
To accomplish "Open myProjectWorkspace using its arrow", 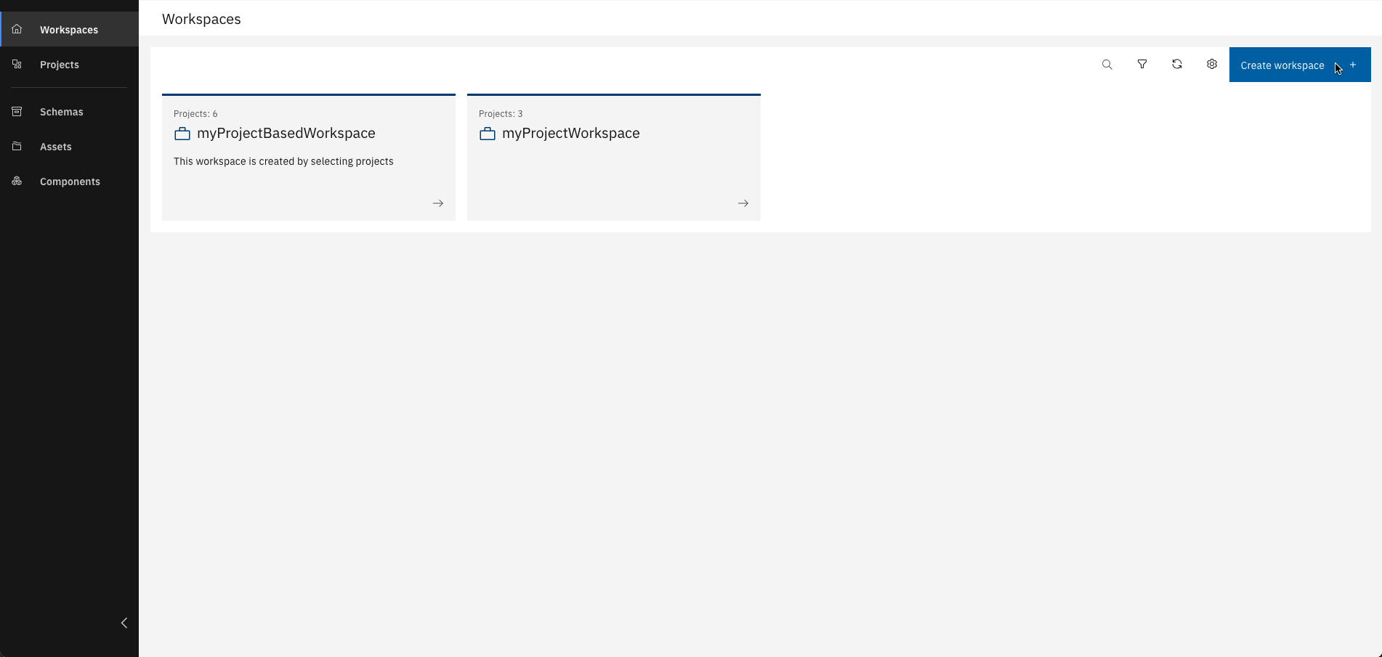I will click(x=743, y=203).
